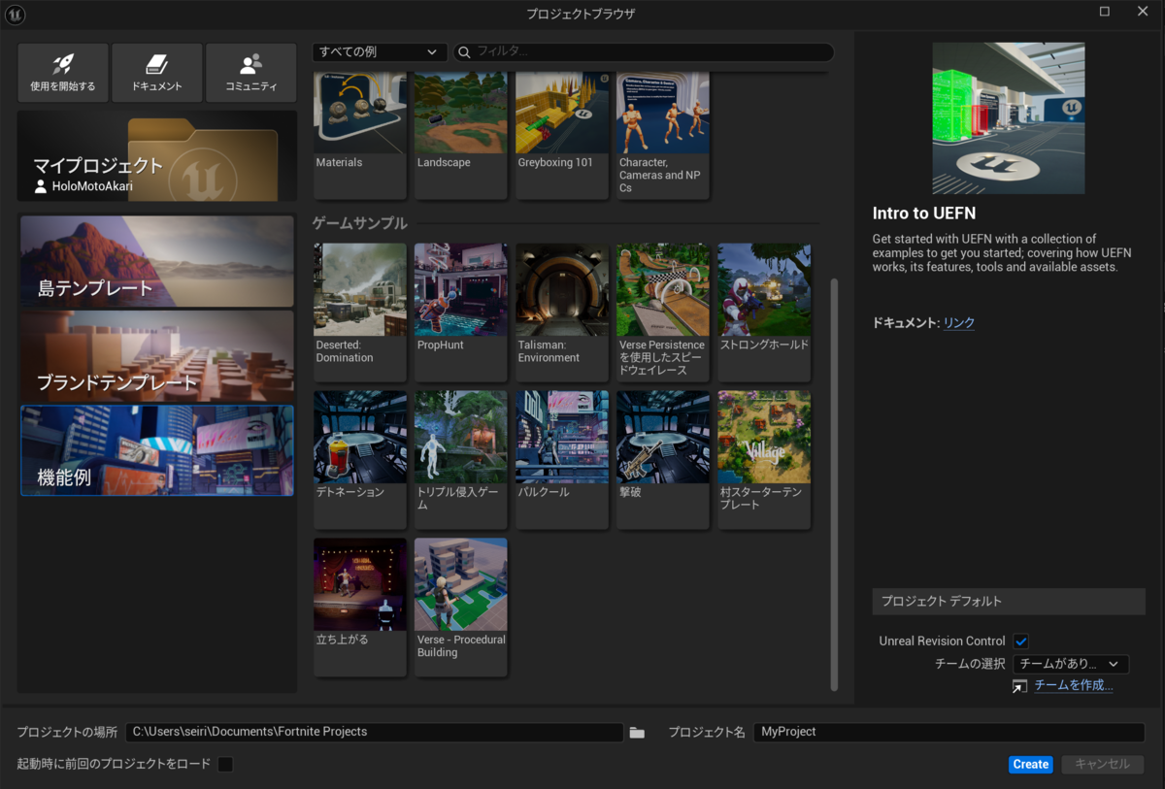Select the 島テンプレート category
Screen dimensions: 1165x789
coord(157,261)
